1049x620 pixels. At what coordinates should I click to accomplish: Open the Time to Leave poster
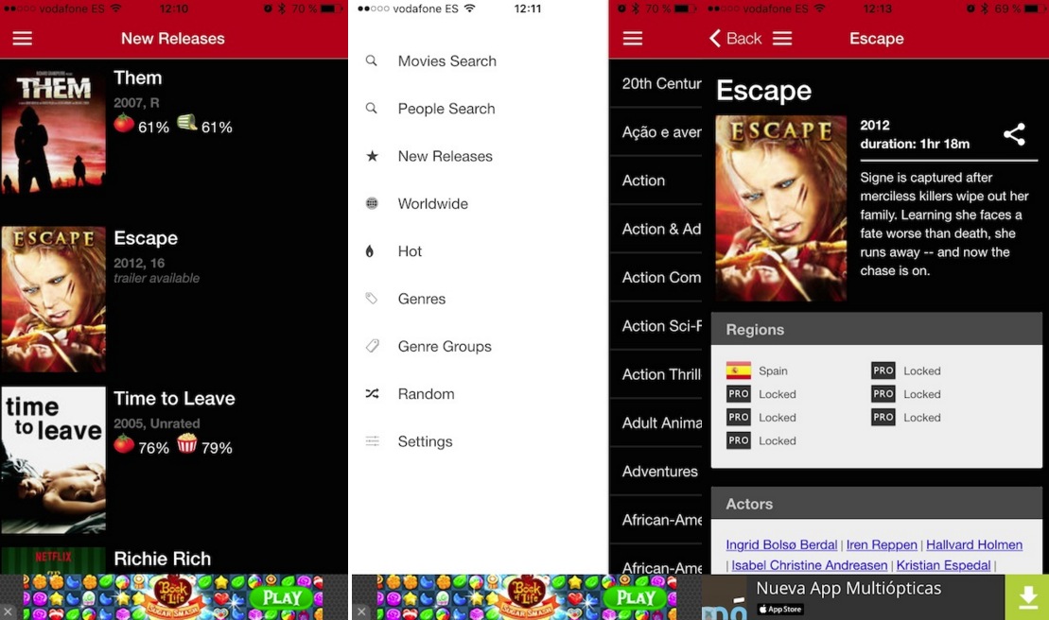pos(53,459)
